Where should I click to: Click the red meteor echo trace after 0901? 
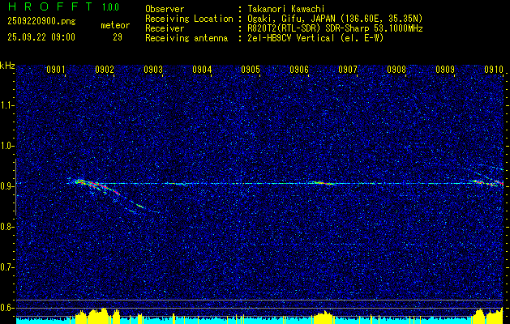[x=97, y=186]
